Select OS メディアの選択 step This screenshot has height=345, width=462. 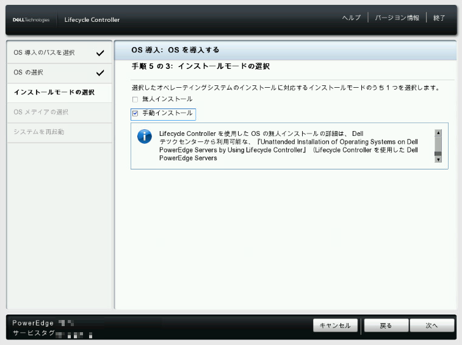[x=59, y=112]
